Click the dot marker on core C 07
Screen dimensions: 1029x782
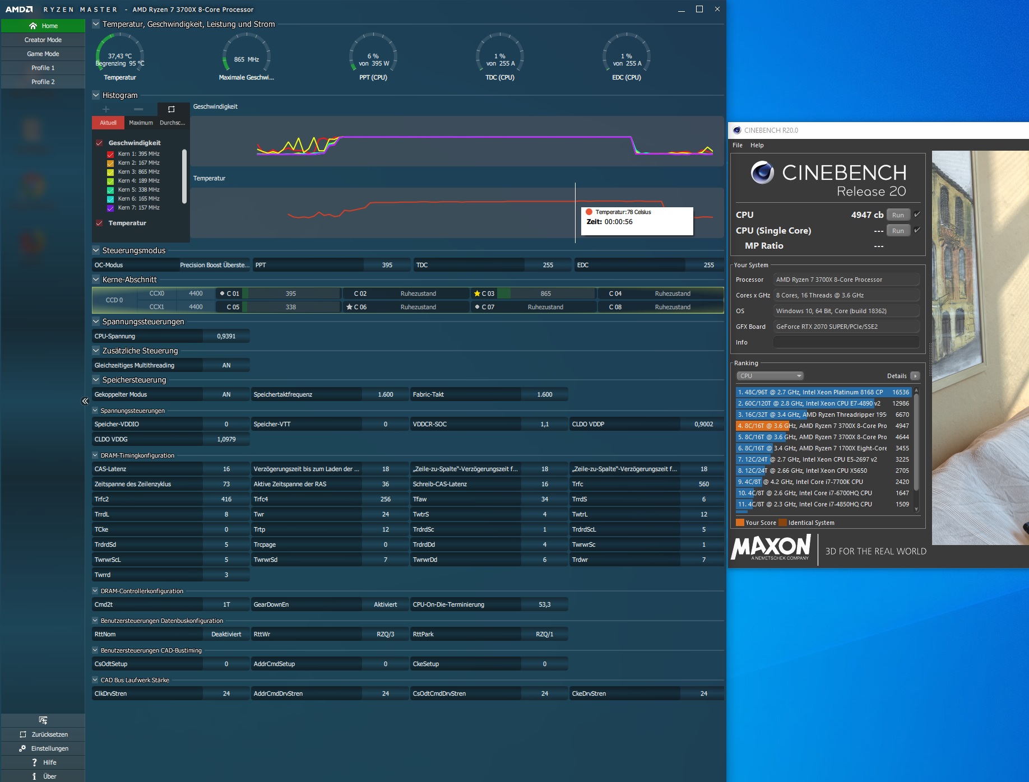point(476,307)
